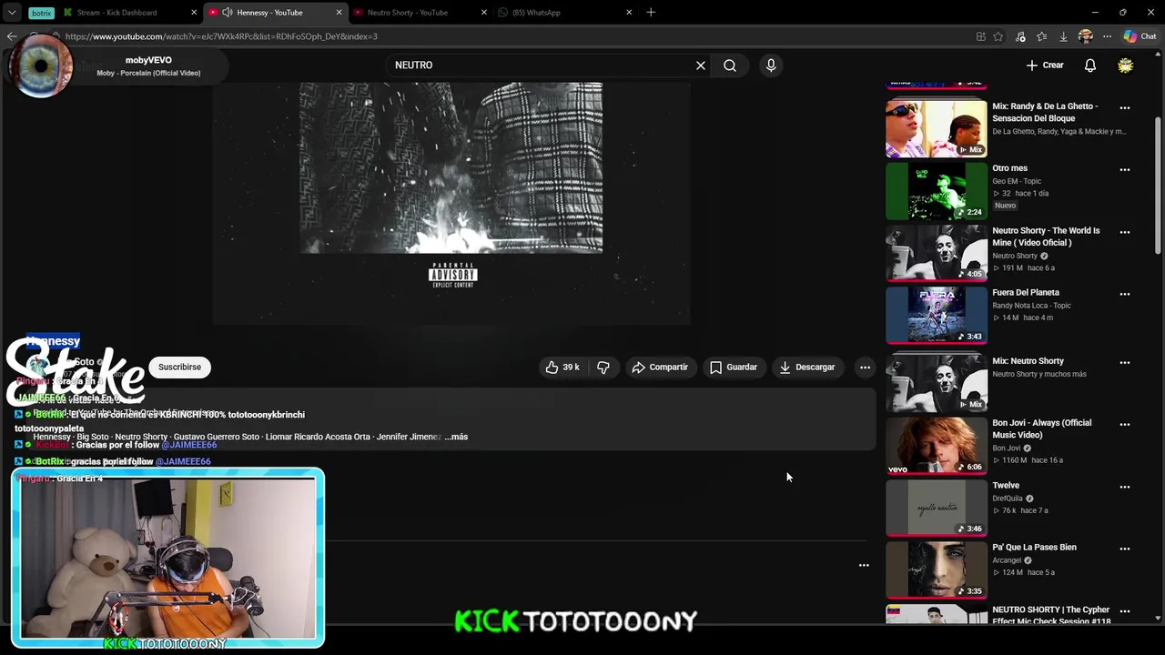Click the YouTube search magnifier icon
The width and height of the screenshot is (1165, 655).
730,65
